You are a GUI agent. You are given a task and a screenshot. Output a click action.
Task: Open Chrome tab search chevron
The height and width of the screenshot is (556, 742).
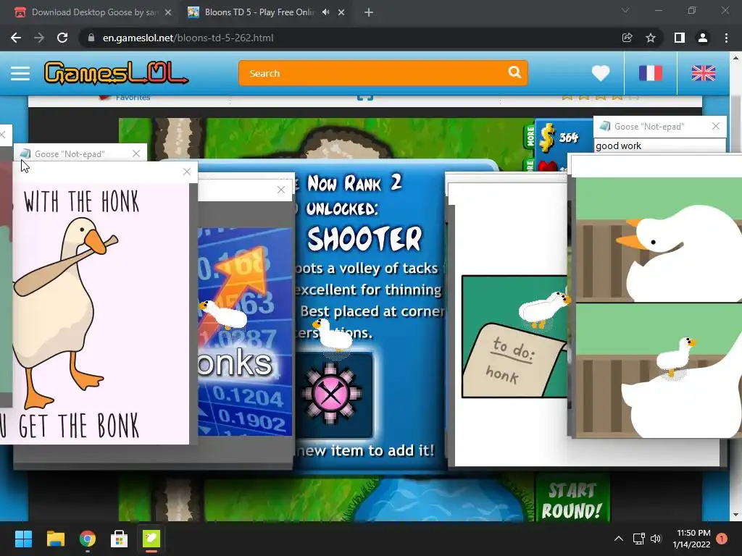click(x=625, y=10)
